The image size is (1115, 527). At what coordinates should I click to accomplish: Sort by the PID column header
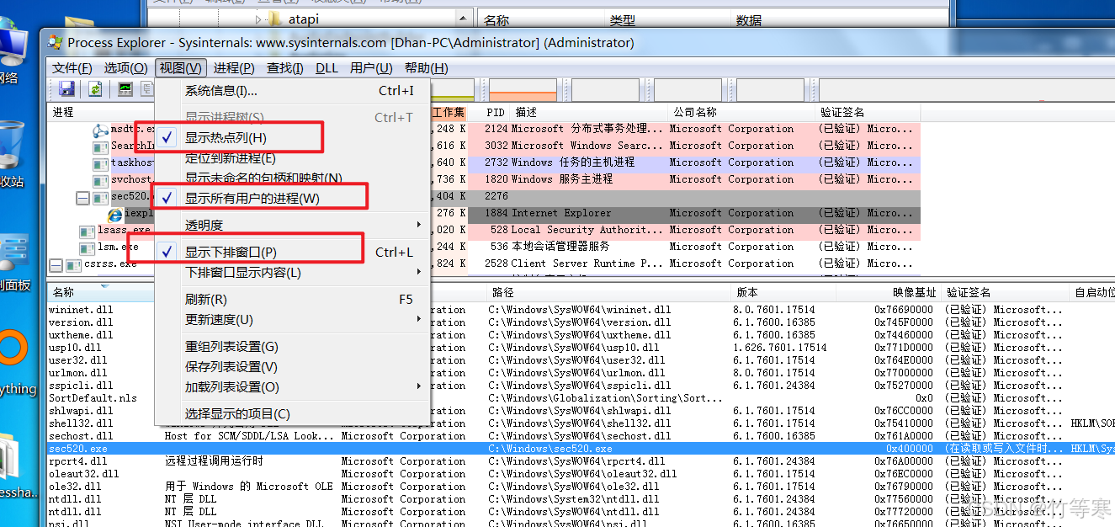click(x=495, y=112)
